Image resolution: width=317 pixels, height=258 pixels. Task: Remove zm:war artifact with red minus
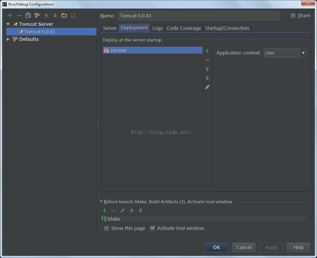coord(207,60)
